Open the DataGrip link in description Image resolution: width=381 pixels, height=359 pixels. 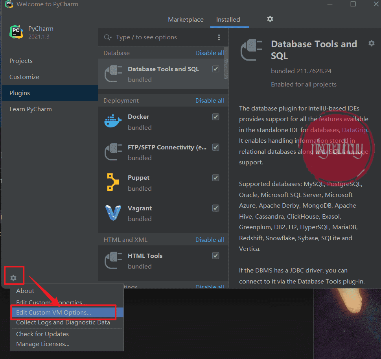[354, 130]
